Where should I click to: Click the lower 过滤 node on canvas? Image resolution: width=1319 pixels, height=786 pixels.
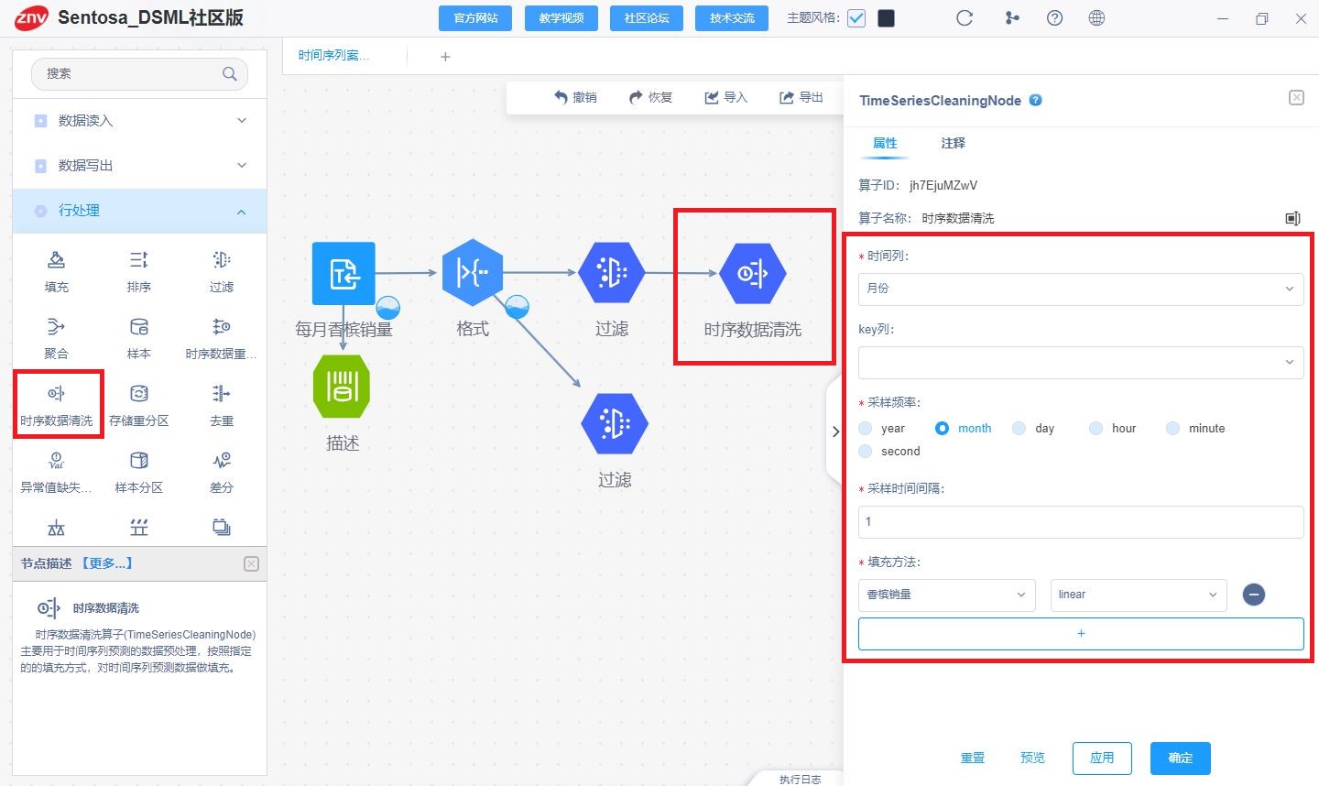[x=615, y=423]
